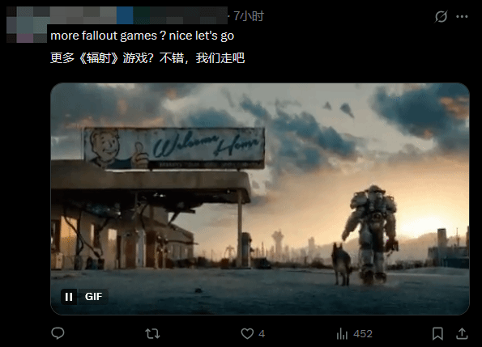
Task: Open the post via the 7小时 timestamp
Action: point(249,16)
